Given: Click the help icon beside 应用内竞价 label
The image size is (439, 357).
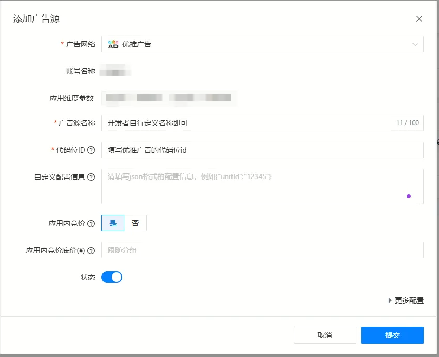Looking at the screenshot, I should coord(91,224).
